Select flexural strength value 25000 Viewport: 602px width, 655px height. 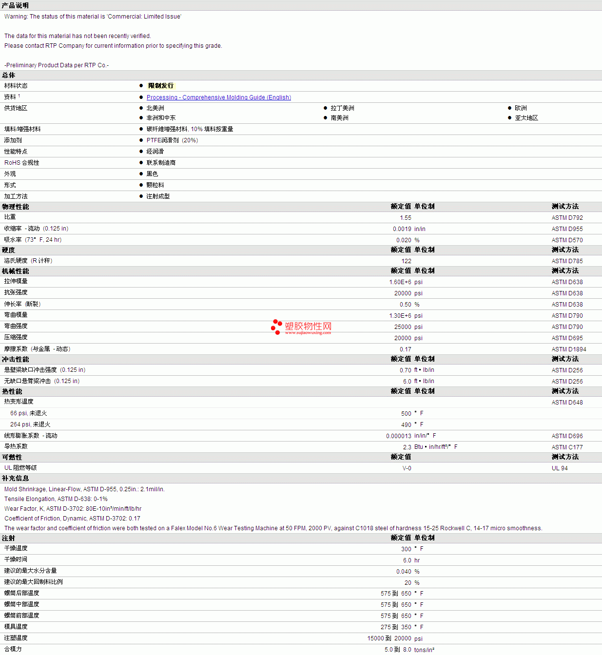[x=403, y=327]
